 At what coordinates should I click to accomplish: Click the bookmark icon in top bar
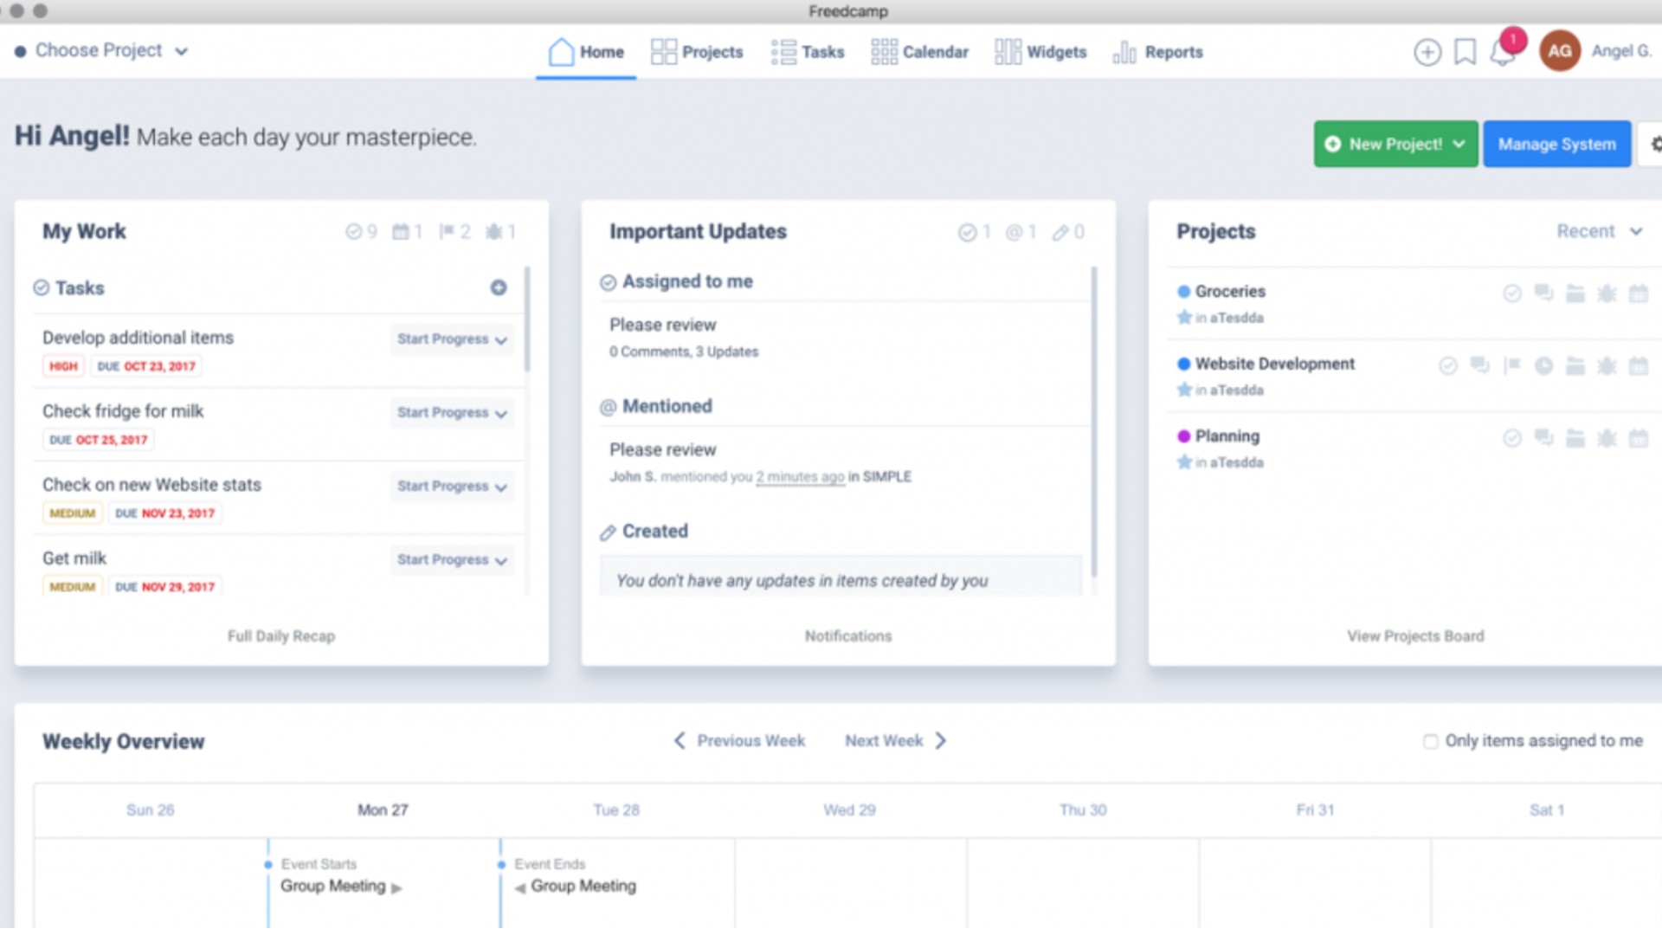[x=1466, y=51]
